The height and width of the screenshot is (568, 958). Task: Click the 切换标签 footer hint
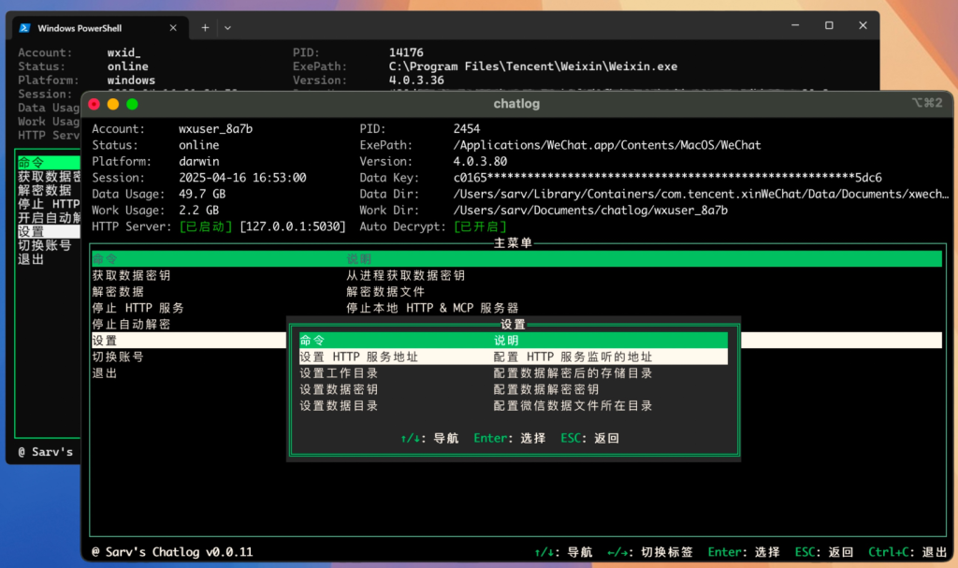(x=649, y=552)
